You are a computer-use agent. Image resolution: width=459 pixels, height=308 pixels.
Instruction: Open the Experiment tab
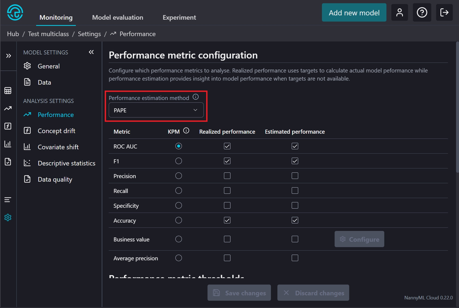(179, 18)
